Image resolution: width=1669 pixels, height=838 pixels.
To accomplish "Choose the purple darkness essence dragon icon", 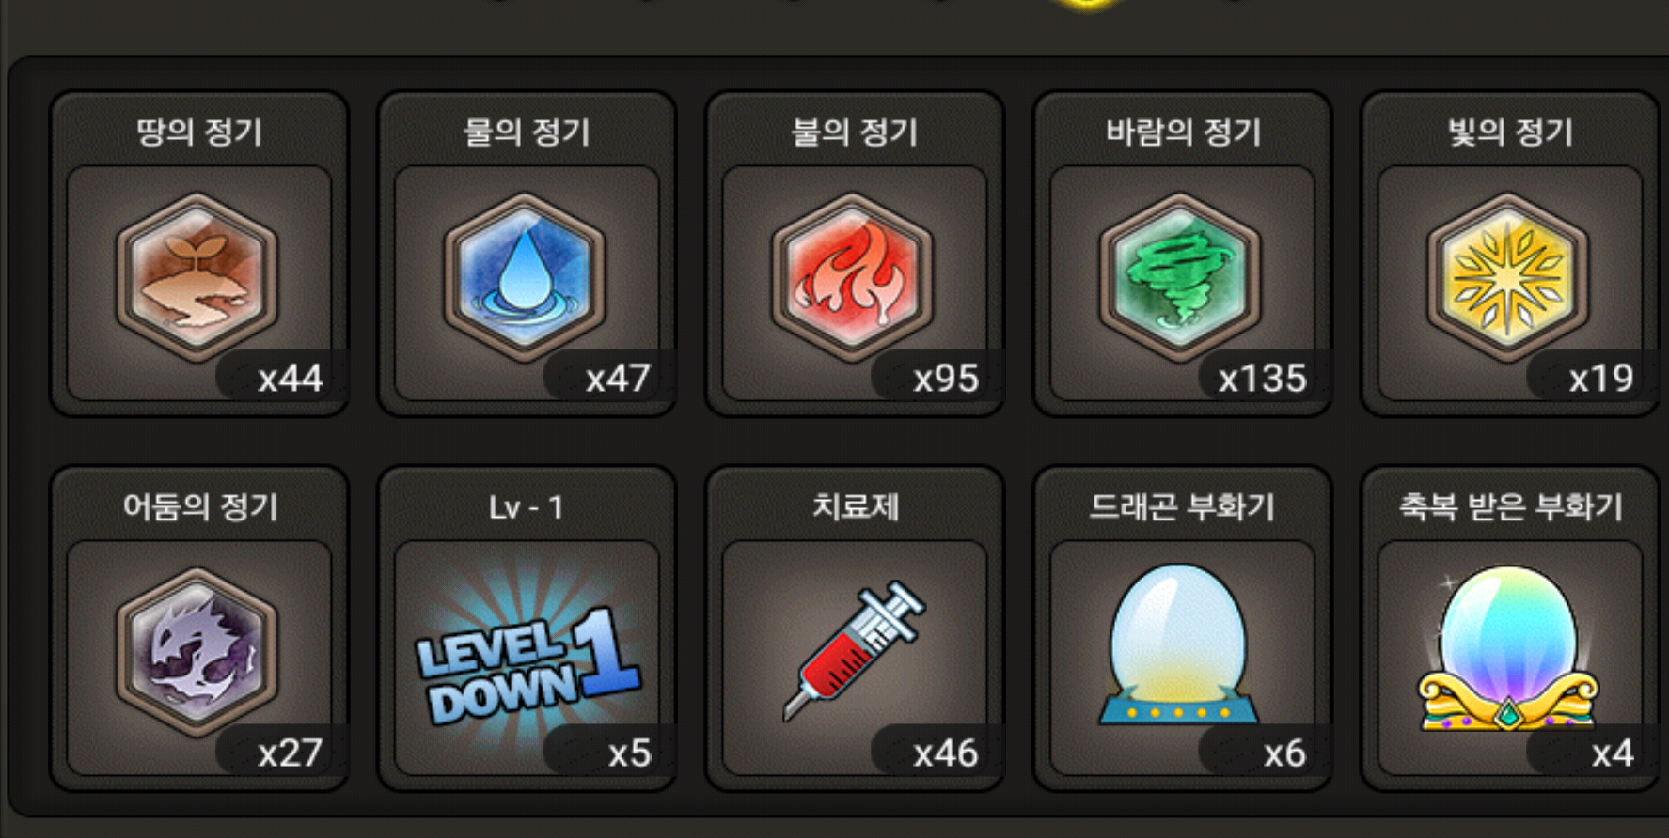I will [x=197, y=652].
